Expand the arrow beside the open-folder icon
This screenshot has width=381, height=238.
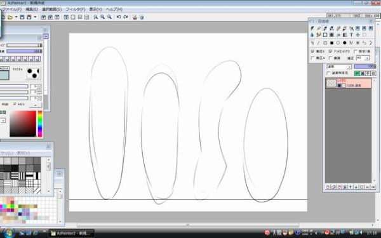(x=17, y=17)
